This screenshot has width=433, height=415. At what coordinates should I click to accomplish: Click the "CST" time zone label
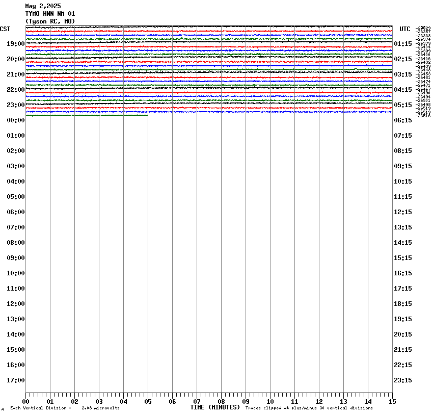5,29
